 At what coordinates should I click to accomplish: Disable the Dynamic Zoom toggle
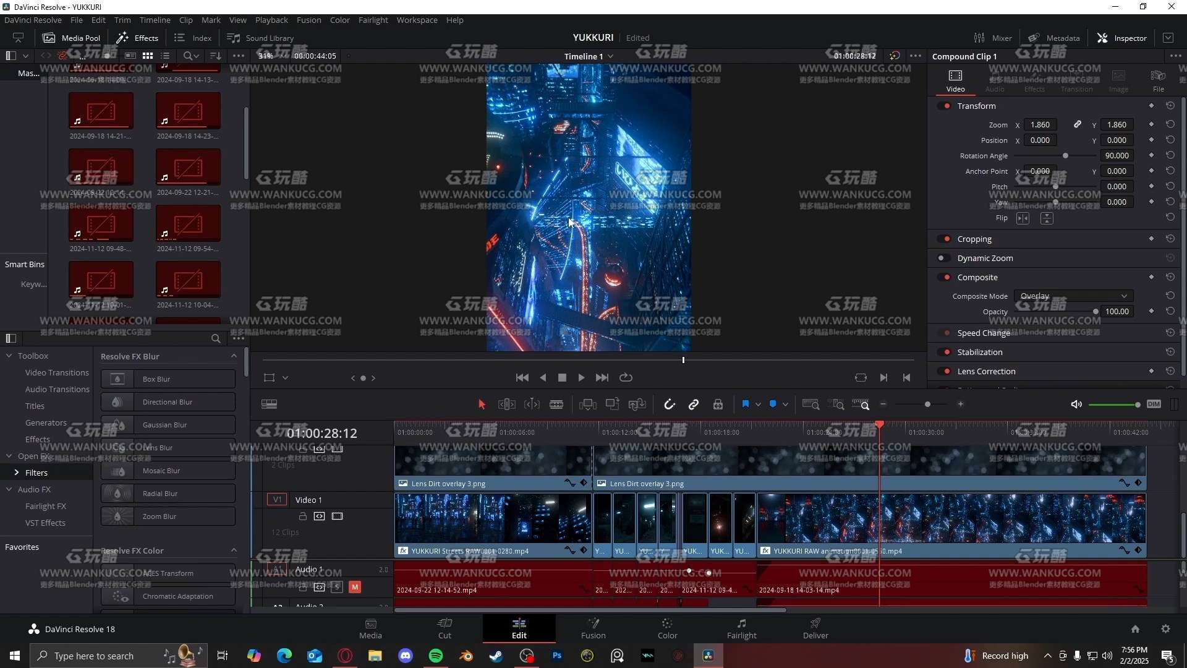943,258
